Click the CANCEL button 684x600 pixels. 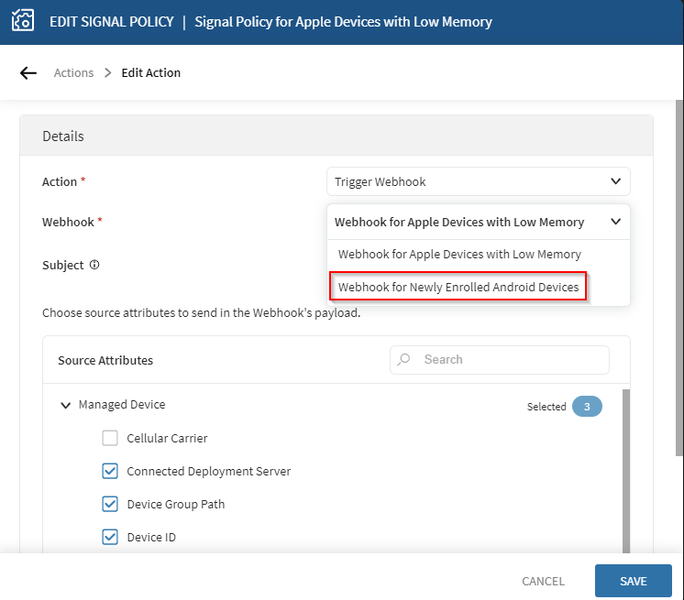click(x=543, y=581)
